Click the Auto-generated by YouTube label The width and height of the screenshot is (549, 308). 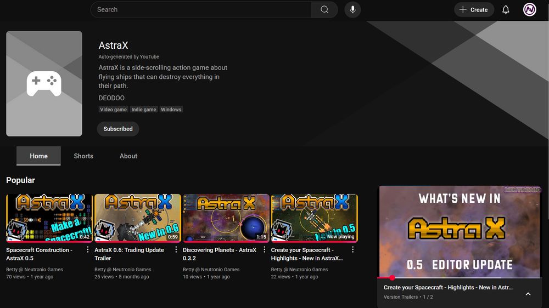128,56
